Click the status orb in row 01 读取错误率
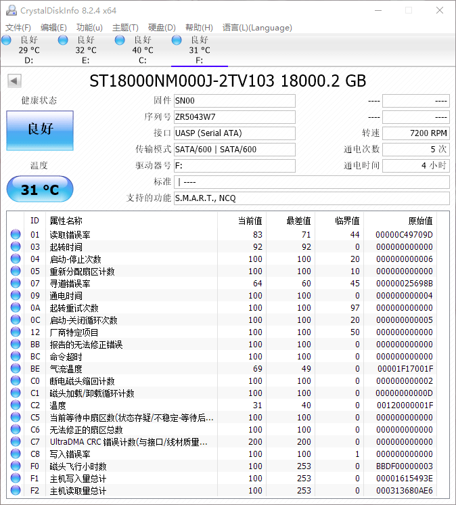This screenshot has height=505, width=456. (x=16, y=234)
